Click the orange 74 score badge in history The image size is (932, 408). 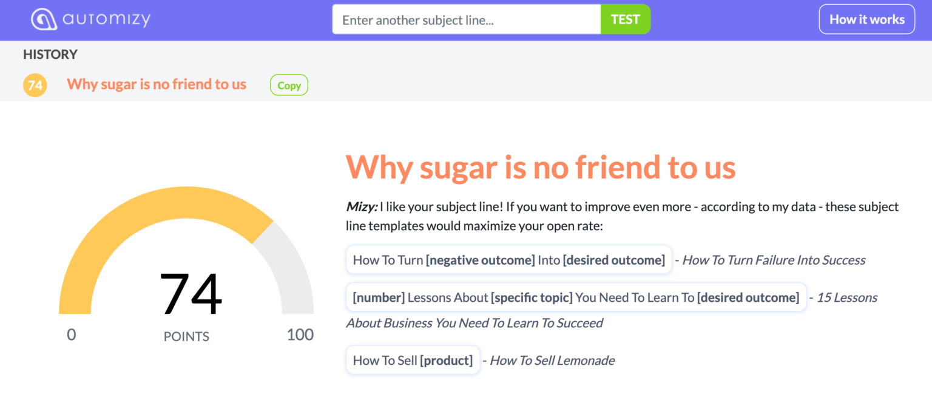[x=35, y=85]
